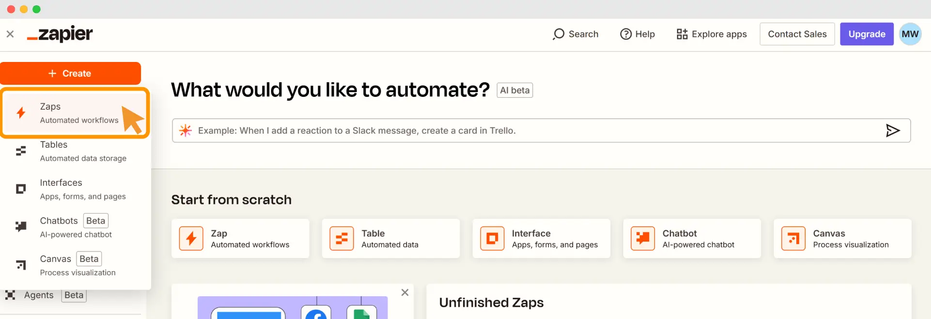931x319 pixels.
Task: Open Search in the top bar
Action: point(575,34)
